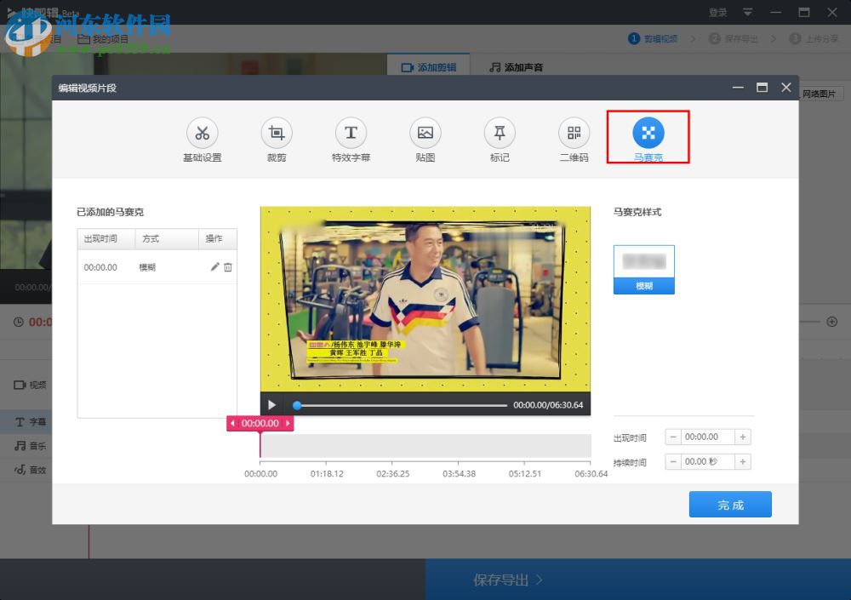851x600 pixels.
Task: Switch to 添加剪辑 tab in main window
Action: [x=429, y=67]
